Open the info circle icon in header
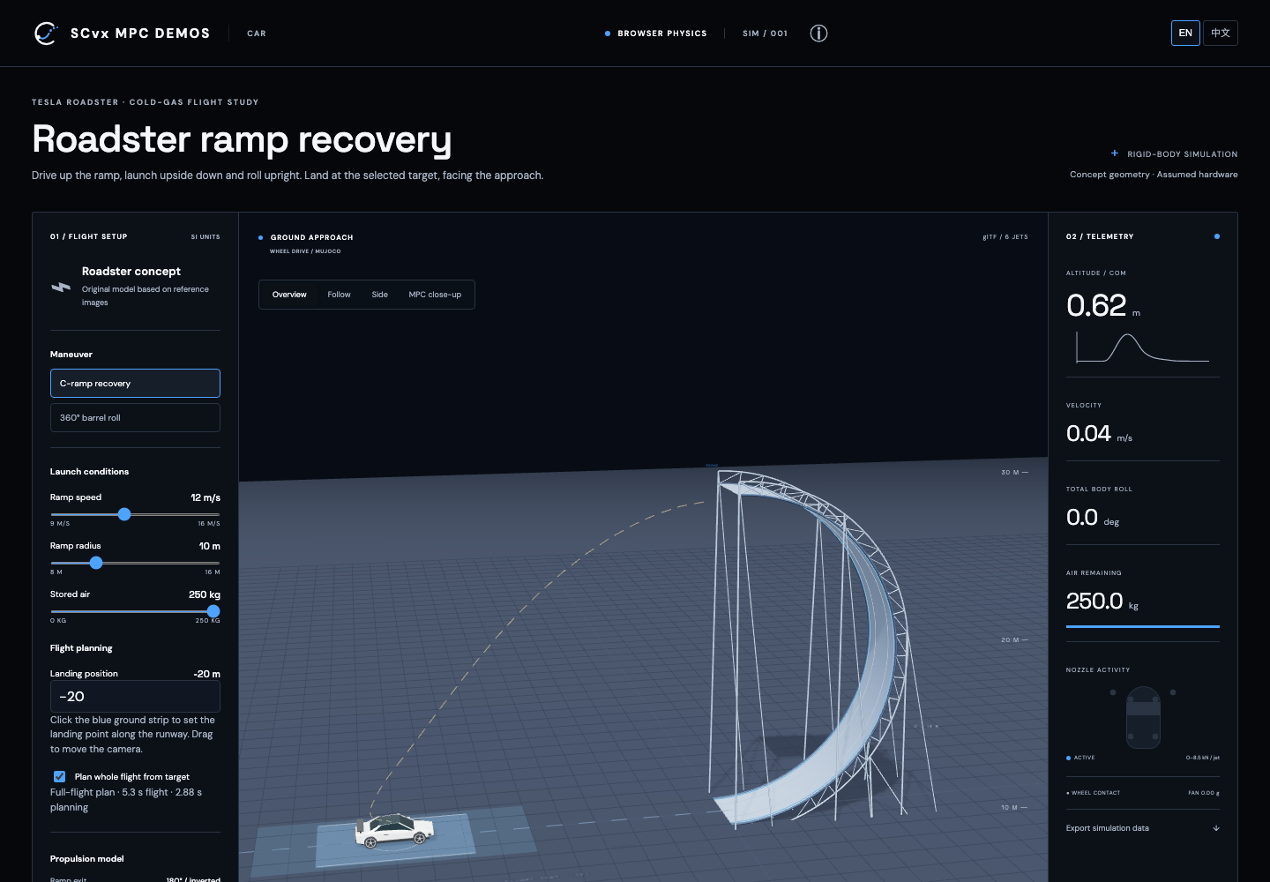Image resolution: width=1270 pixels, height=882 pixels. coord(818,34)
